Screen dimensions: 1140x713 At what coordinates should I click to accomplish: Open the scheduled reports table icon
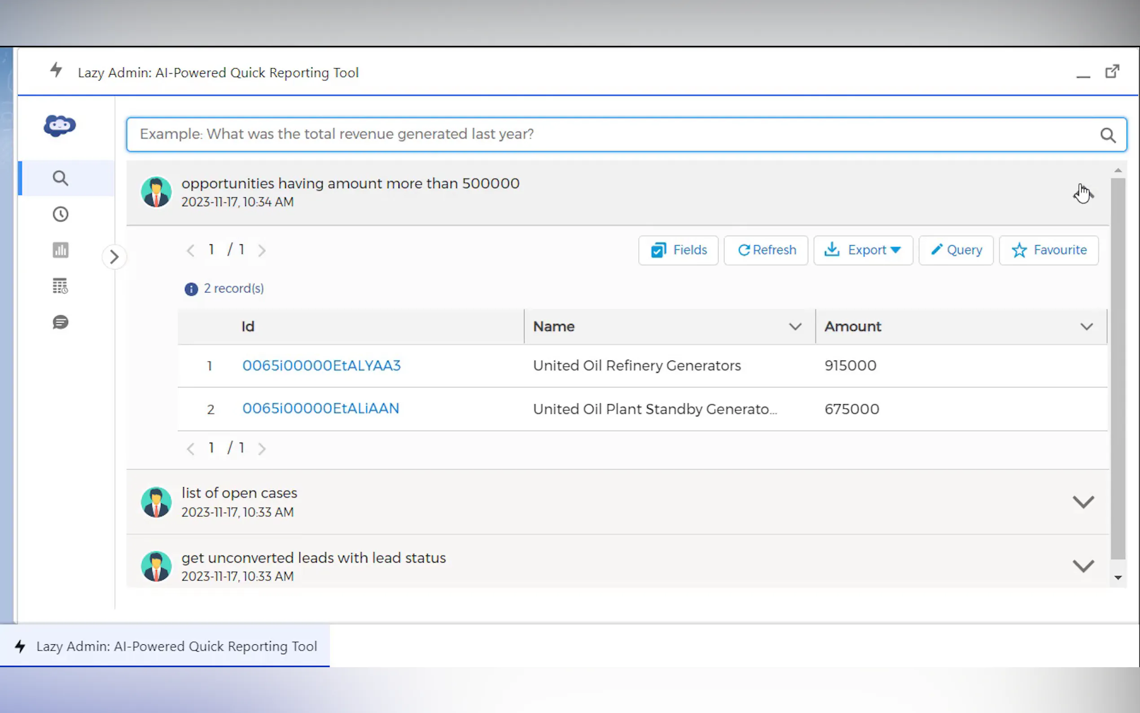coord(60,286)
